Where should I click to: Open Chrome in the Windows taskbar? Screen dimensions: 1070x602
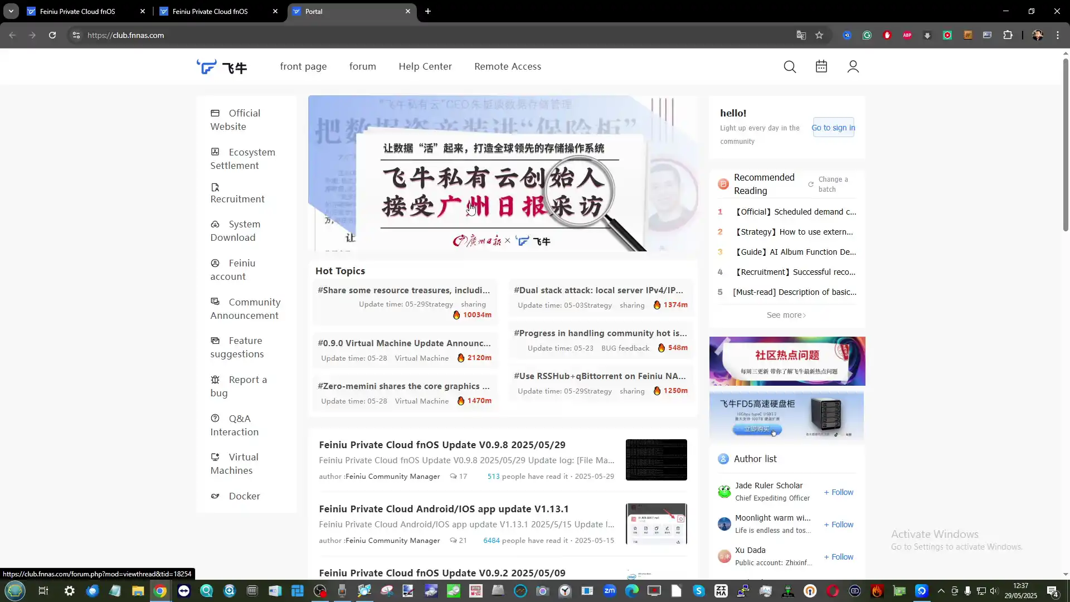(x=160, y=591)
